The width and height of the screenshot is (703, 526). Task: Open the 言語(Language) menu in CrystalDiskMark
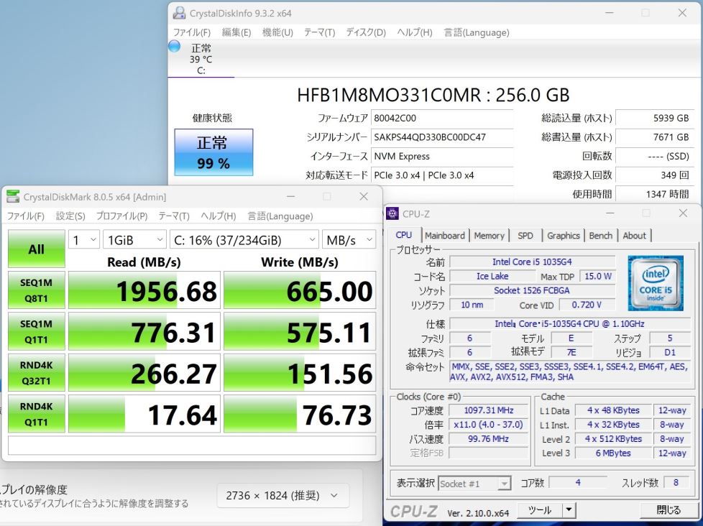coord(280,216)
